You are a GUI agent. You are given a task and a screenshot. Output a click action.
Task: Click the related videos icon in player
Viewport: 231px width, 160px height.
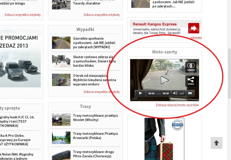[x=191, y=67]
